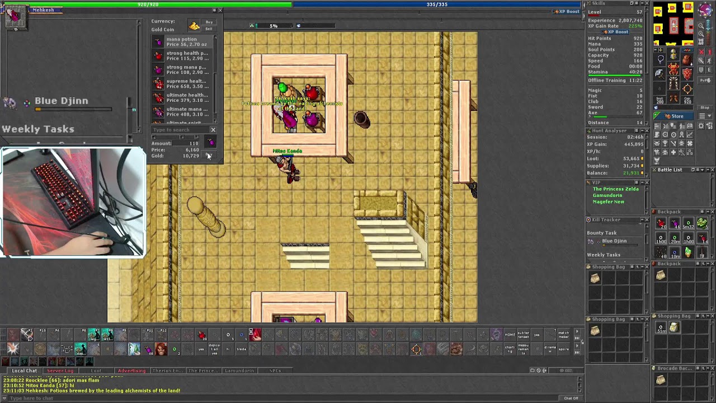Clear the trade search field with X
This screenshot has height=403, width=716.
click(213, 130)
